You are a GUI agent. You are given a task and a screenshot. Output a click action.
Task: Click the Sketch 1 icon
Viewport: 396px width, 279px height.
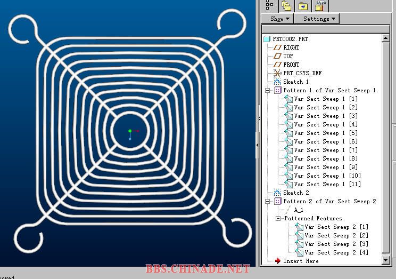point(277,82)
